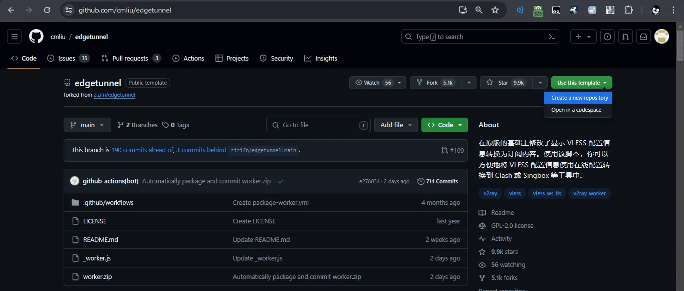
Task: Click the #109 pull request indicator
Action: click(x=452, y=150)
